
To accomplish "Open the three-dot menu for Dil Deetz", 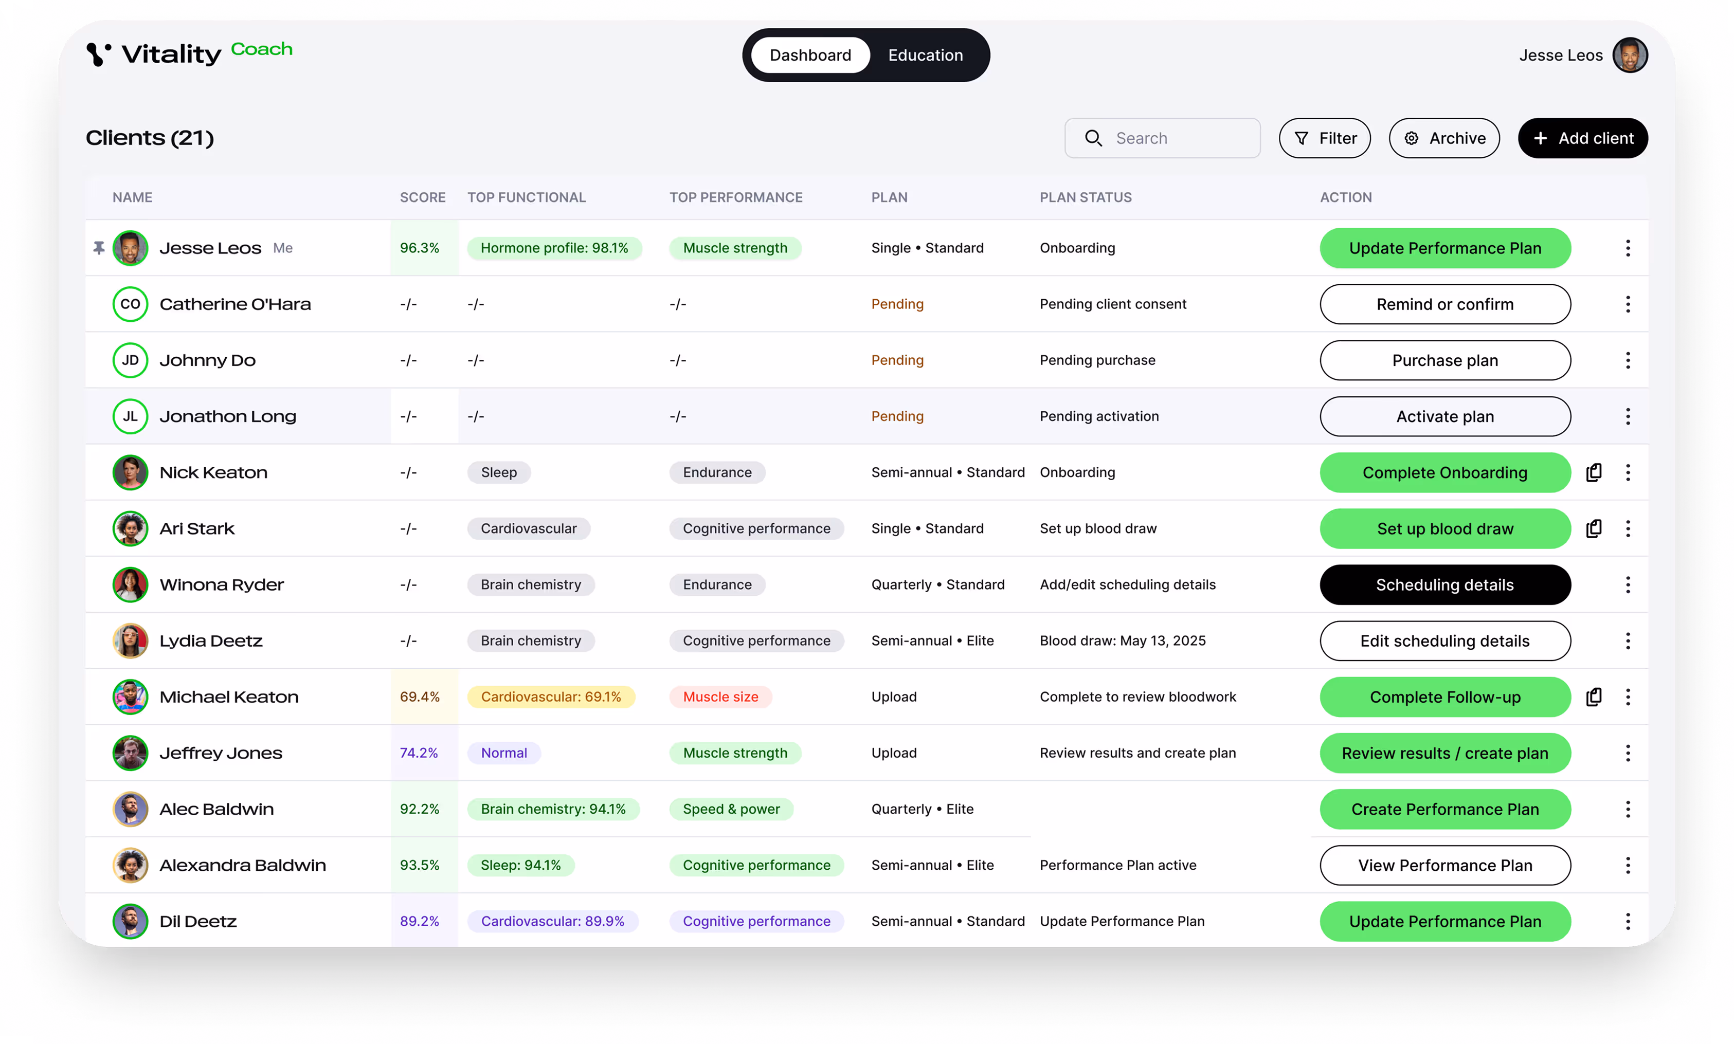I will click(x=1627, y=921).
